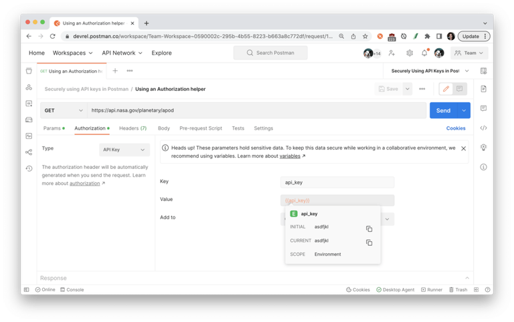The image size is (514, 322).
Task: Toggle sidebar icon in status bar
Action: [x=27, y=290]
